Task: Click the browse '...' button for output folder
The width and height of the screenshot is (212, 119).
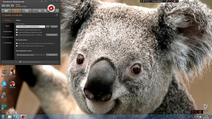Action: 48,26
